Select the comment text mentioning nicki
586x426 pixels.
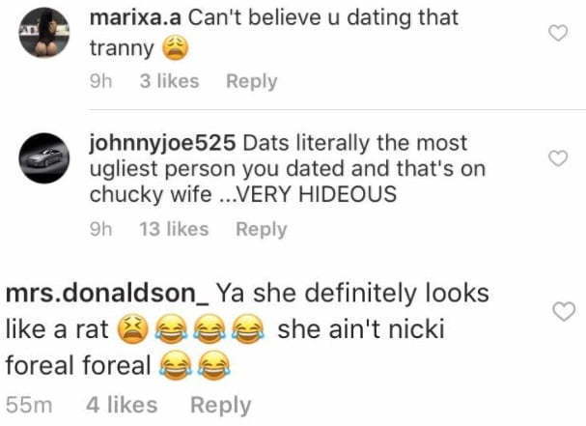click(x=247, y=329)
